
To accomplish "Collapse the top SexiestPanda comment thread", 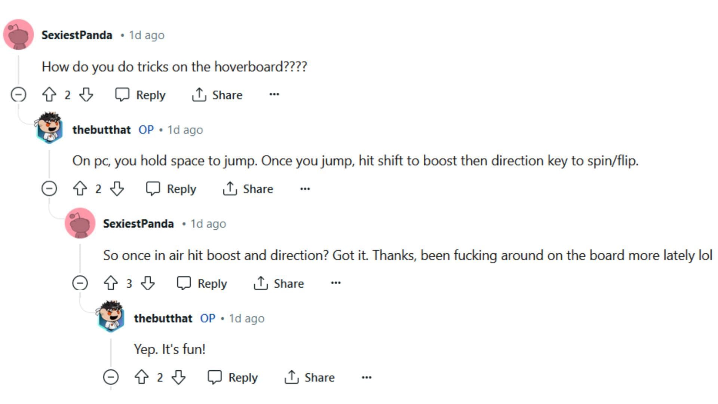I will [18, 94].
